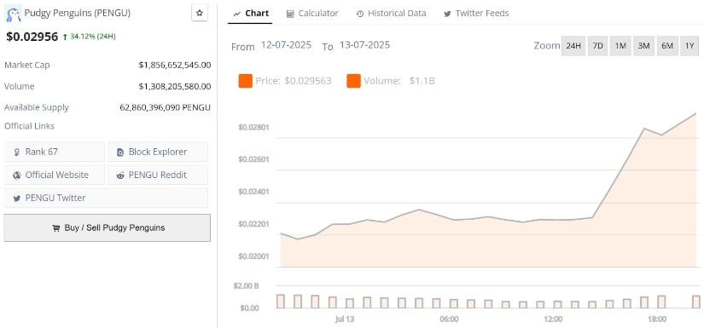Toggle the Volume series legend
Screen dimensions: 704x328
[391, 81]
